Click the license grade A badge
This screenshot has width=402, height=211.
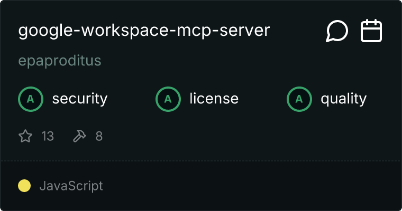pyautogui.click(x=168, y=99)
